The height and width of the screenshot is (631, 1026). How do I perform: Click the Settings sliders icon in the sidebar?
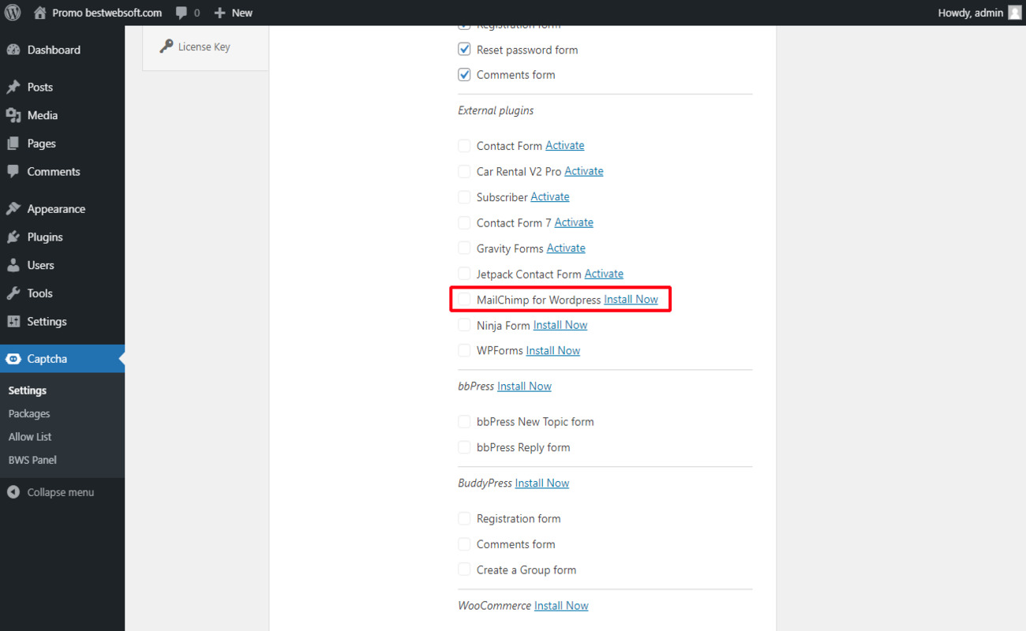[x=13, y=321]
